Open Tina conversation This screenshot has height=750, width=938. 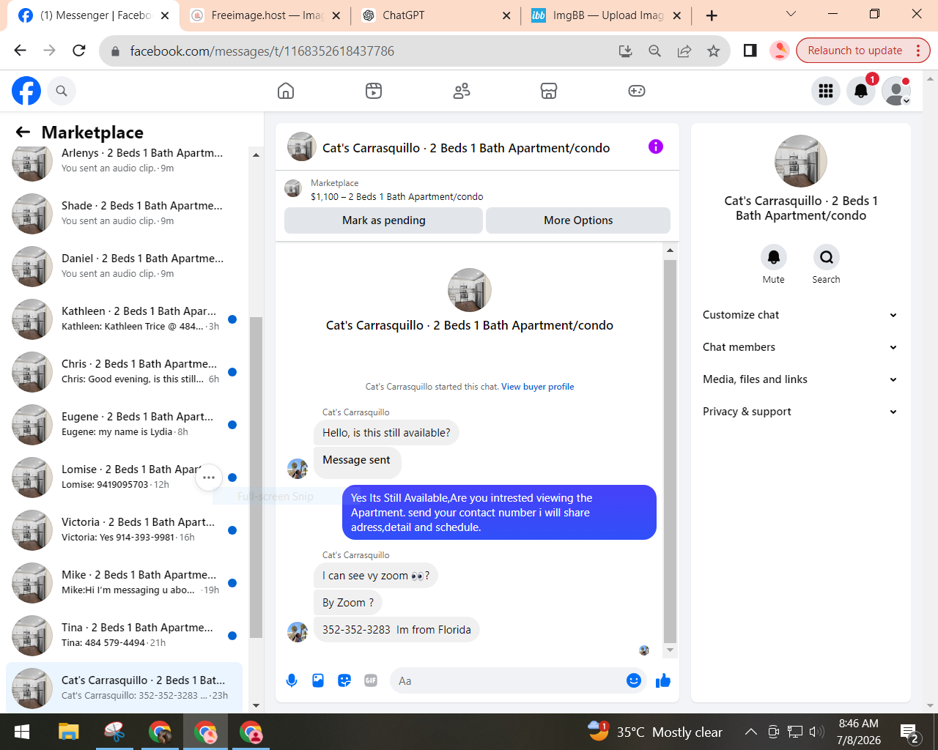coord(125,636)
